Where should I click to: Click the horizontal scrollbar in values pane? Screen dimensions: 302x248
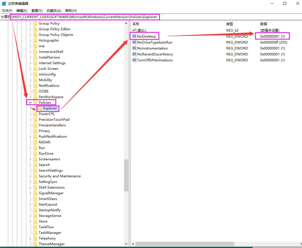[185, 244]
